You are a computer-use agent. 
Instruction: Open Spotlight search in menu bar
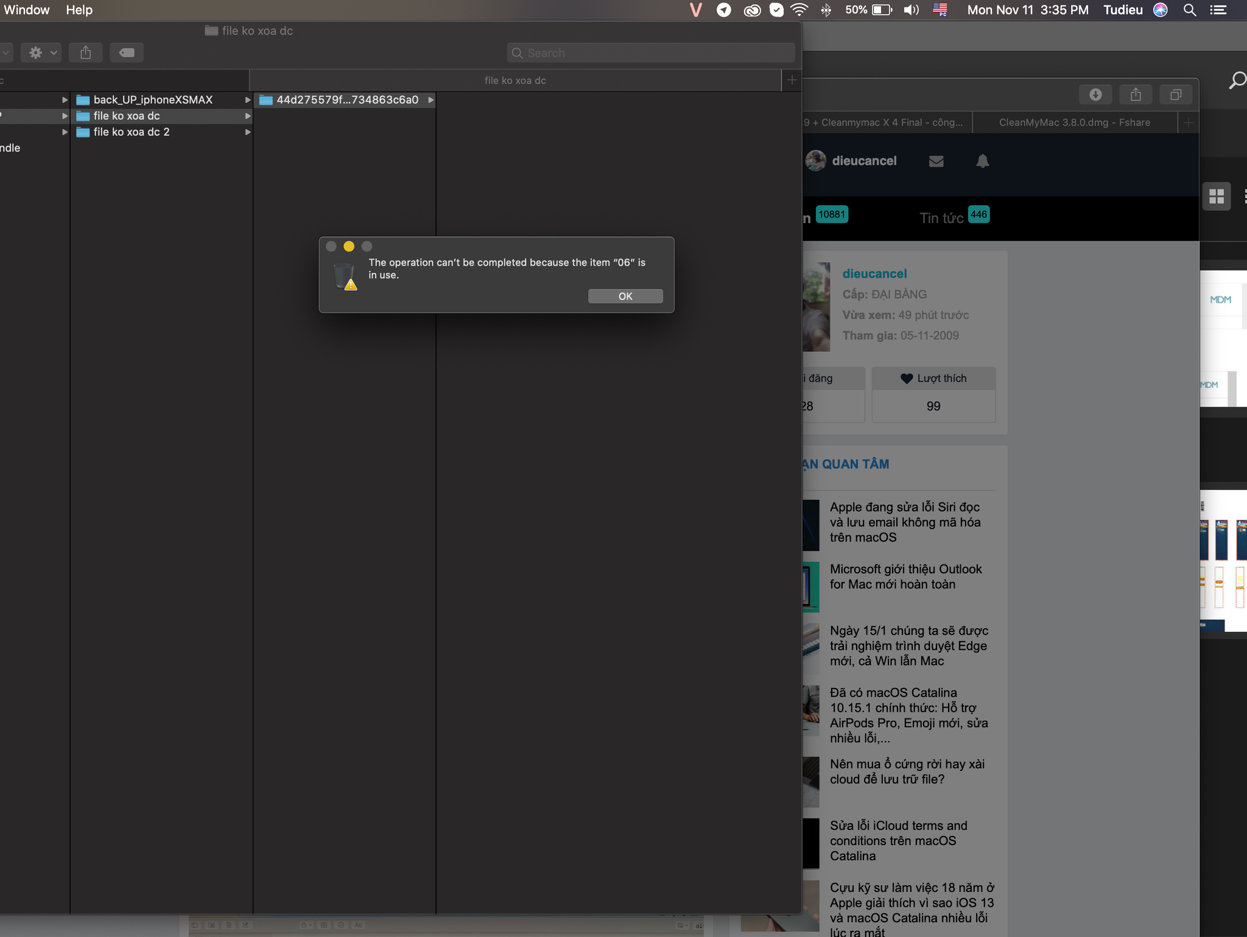(x=1190, y=10)
